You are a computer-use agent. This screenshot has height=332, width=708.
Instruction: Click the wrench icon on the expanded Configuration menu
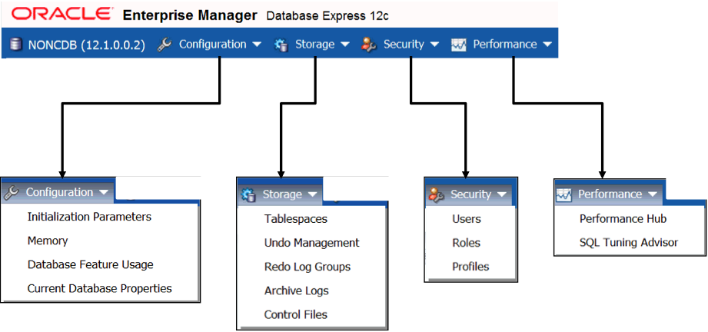(12, 192)
